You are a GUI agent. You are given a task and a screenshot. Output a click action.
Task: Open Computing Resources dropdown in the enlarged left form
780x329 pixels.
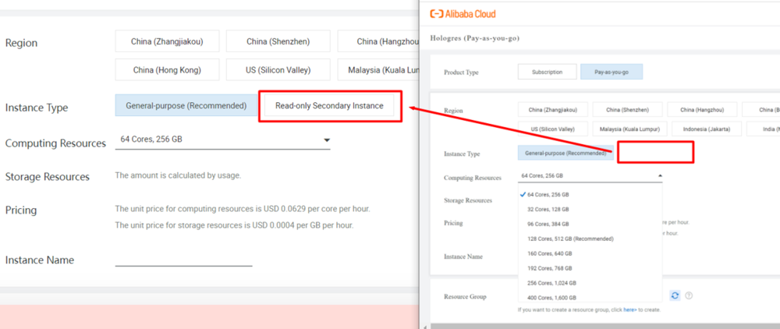222,140
